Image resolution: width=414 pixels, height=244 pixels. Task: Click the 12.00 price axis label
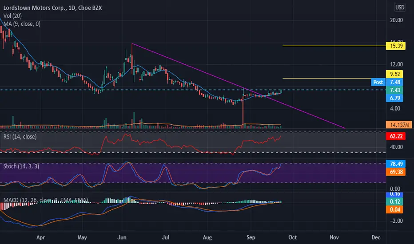tap(396, 64)
